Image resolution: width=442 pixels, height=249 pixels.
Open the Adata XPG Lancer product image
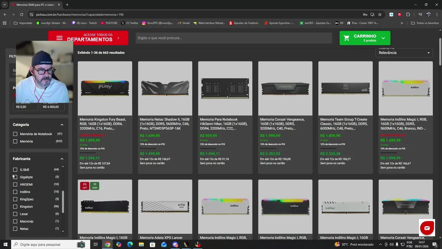pyautogui.click(x=165, y=206)
